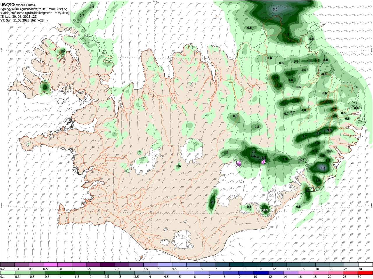The height and width of the screenshot is (279, 373).
Task: Pick the crimson 25 mm rain swatch
Action: (350, 273)
